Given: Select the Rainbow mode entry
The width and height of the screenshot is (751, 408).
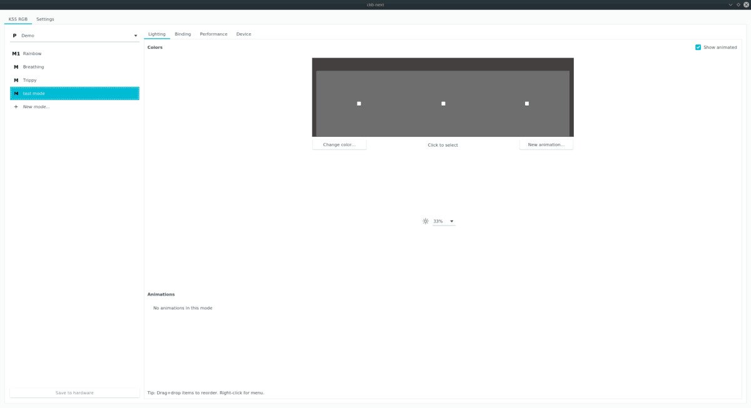Looking at the screenshot, I should (x=74, y=54).
